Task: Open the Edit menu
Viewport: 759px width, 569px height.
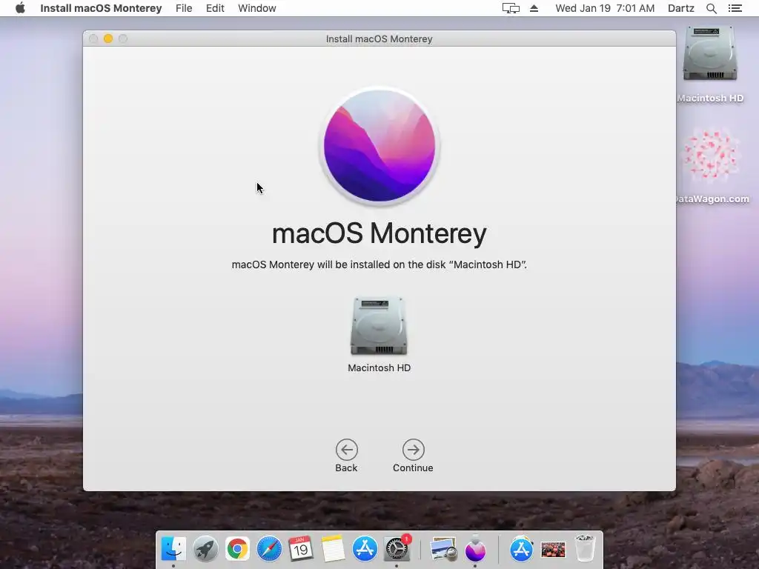Action: (215, 8)
